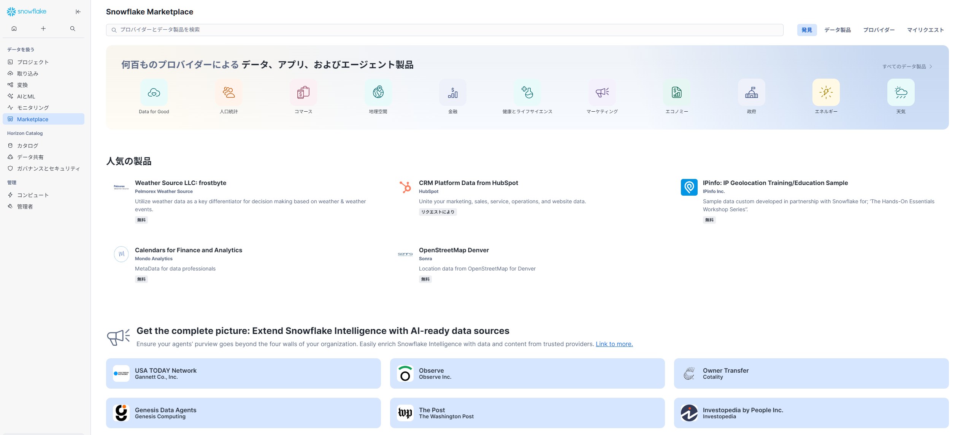This screenshot has width=963, height=435.
Task: Open the マーケティング megaphone category icon
Action: pyautogui.click(x=602, y=92)
